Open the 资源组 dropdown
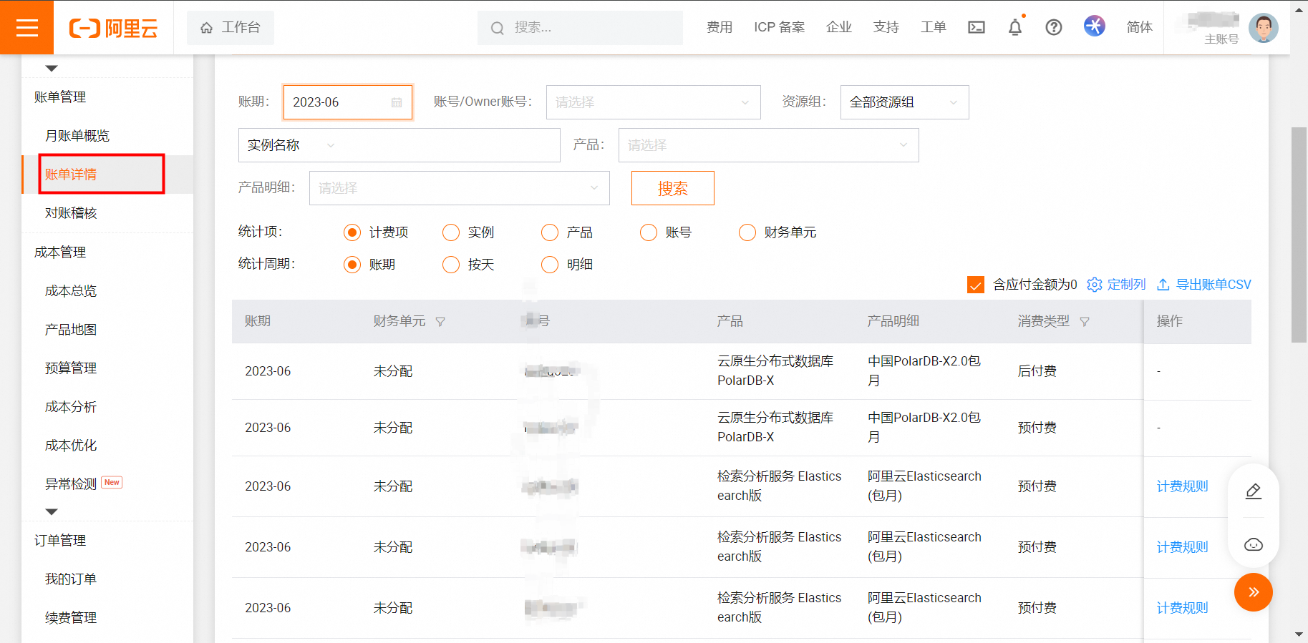The width and height of the screenshot is (1308, 643). click(904, 102)
